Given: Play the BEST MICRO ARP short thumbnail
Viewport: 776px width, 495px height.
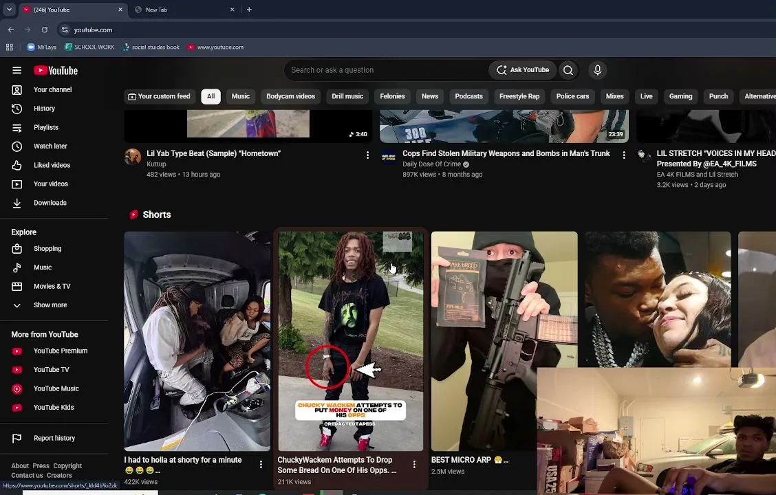Looking at the screenshot, I should [504, 341].
